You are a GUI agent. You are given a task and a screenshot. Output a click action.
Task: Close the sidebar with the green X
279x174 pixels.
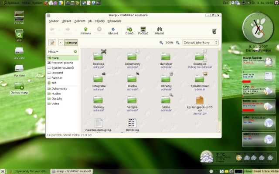(x=75, y=51)
